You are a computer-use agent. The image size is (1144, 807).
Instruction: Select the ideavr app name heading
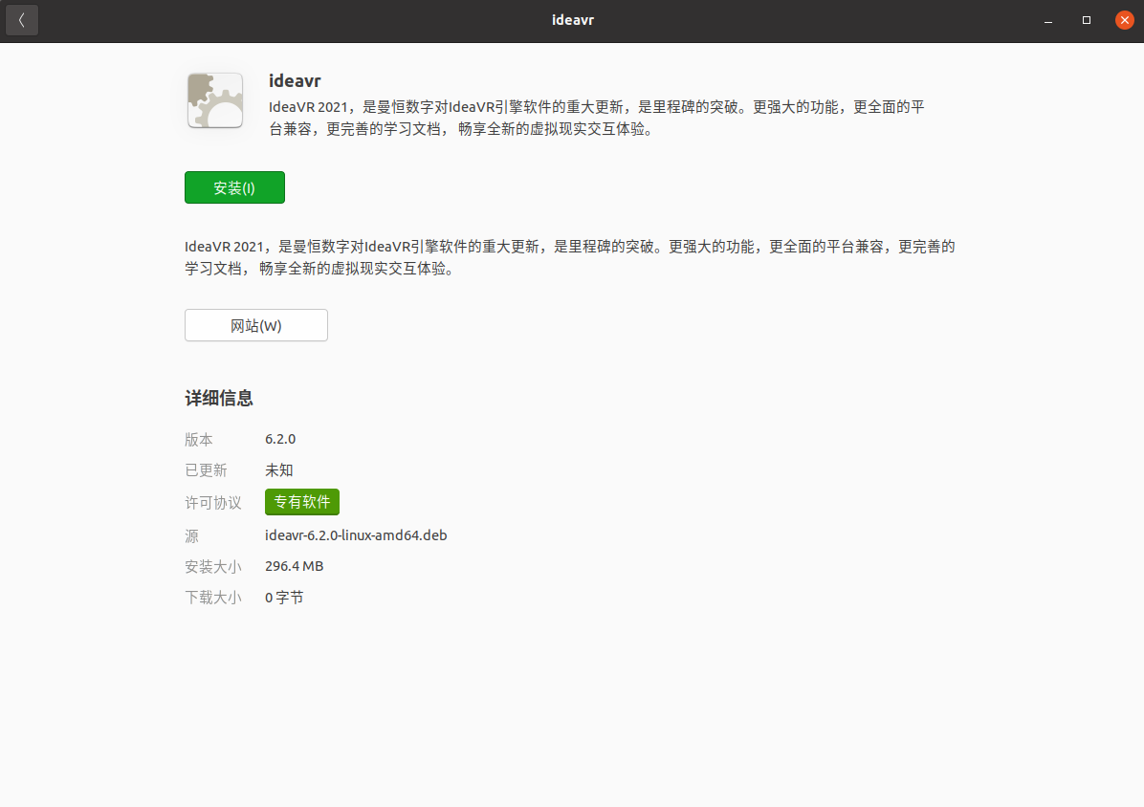pyautogui.click(x=295, y=81)
